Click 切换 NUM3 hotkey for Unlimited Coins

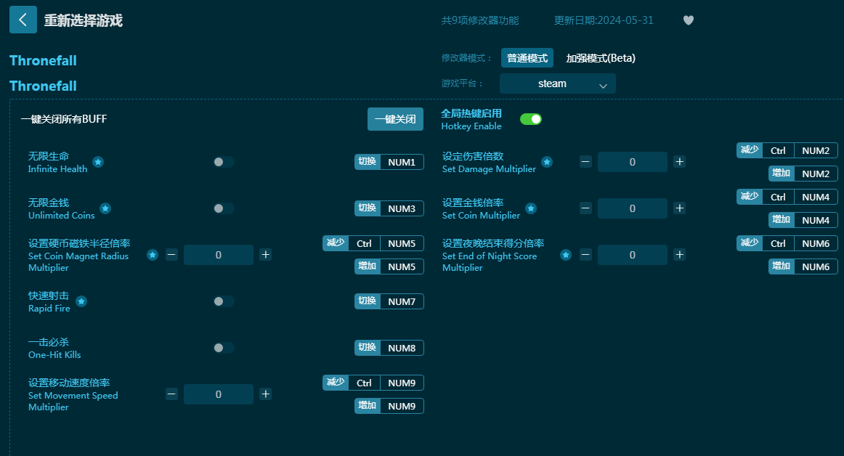coord(389,208)
